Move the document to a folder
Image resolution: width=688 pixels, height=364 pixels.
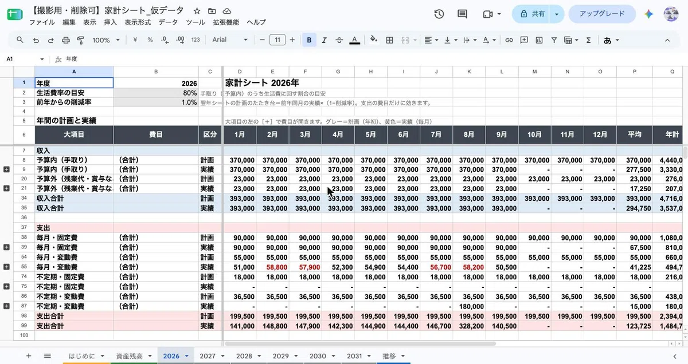(x=212, y=11)
